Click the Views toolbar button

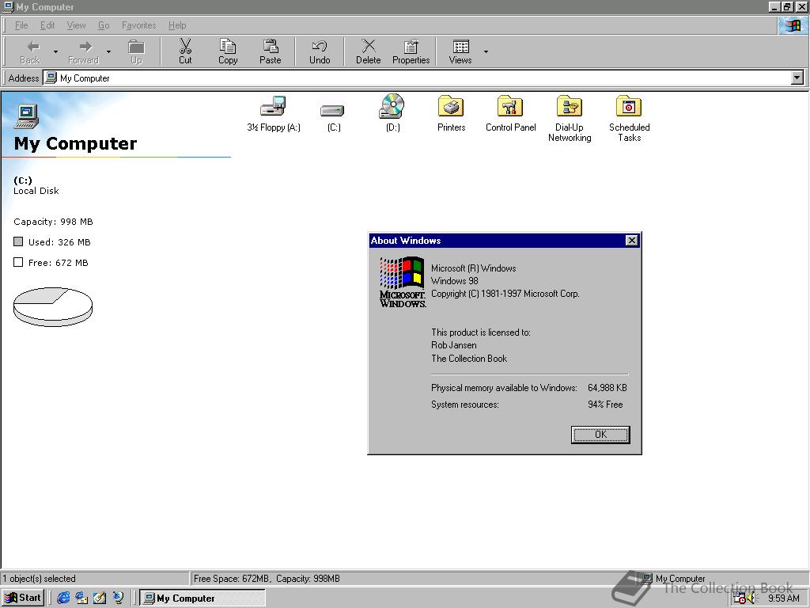[x=460, y=51]
